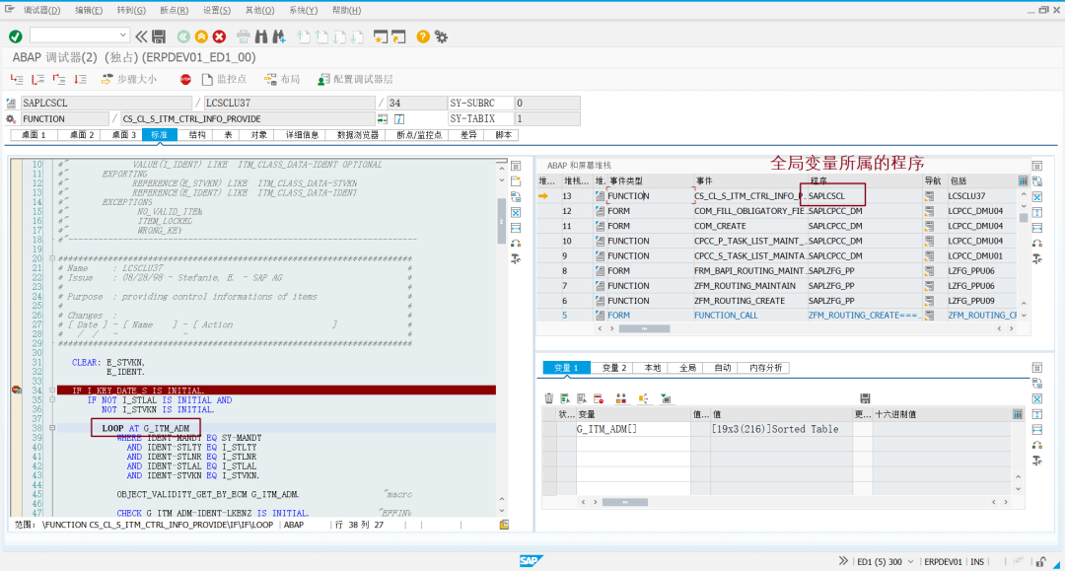This screenshot has height=571, width=1065.
Task: Click the green Back arrow icon
Action: [x=183, y=36]
